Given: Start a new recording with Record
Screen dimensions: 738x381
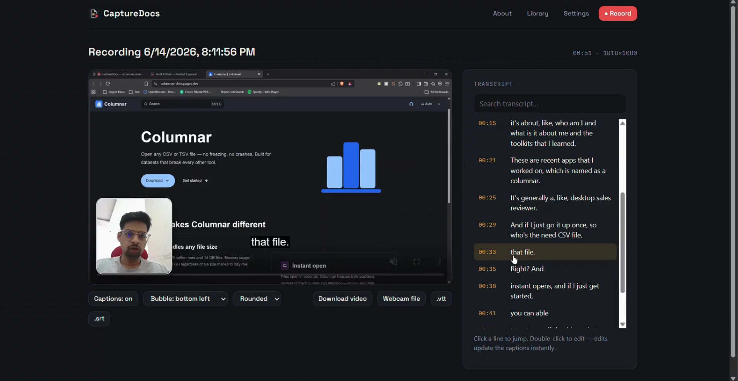Looking at the screenshot, I should (617, 14).
